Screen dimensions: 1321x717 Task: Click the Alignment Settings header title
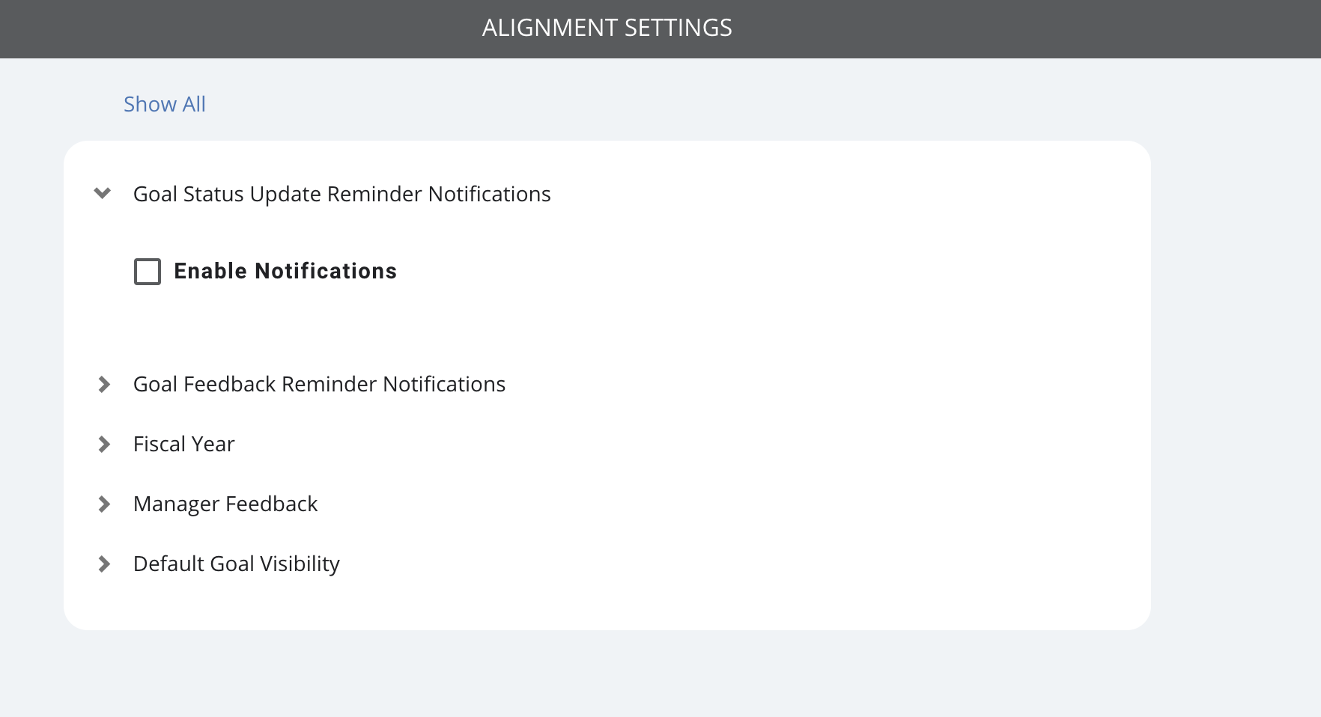[607, 28]
